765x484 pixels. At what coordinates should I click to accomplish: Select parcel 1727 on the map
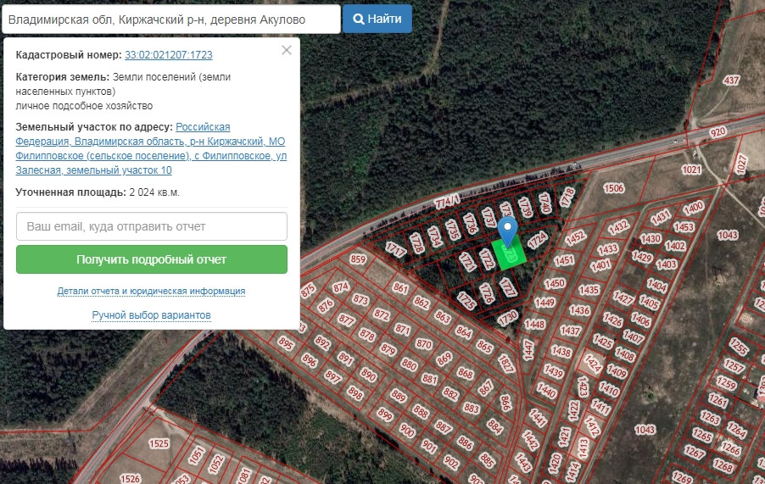point(507,287)
